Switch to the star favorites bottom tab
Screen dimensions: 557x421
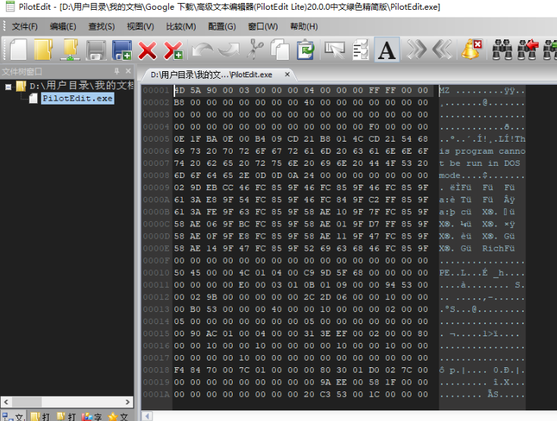[118, 416]
